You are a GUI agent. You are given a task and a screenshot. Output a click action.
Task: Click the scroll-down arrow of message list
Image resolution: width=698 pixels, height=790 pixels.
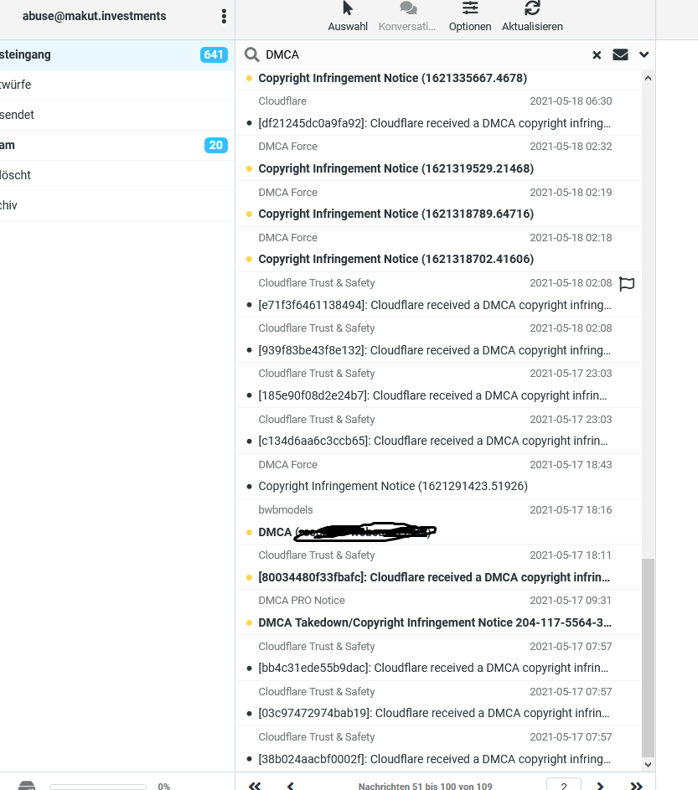click(x=648, y=764)
